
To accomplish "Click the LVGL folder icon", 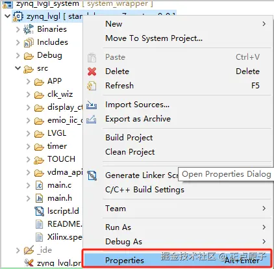I will [39, 134].
